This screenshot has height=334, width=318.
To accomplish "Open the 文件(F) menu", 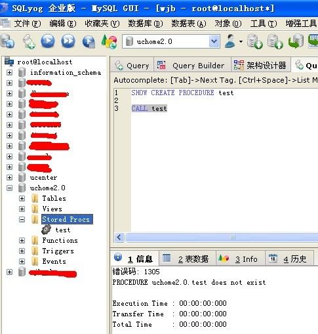I will click(x=28, y=24).
